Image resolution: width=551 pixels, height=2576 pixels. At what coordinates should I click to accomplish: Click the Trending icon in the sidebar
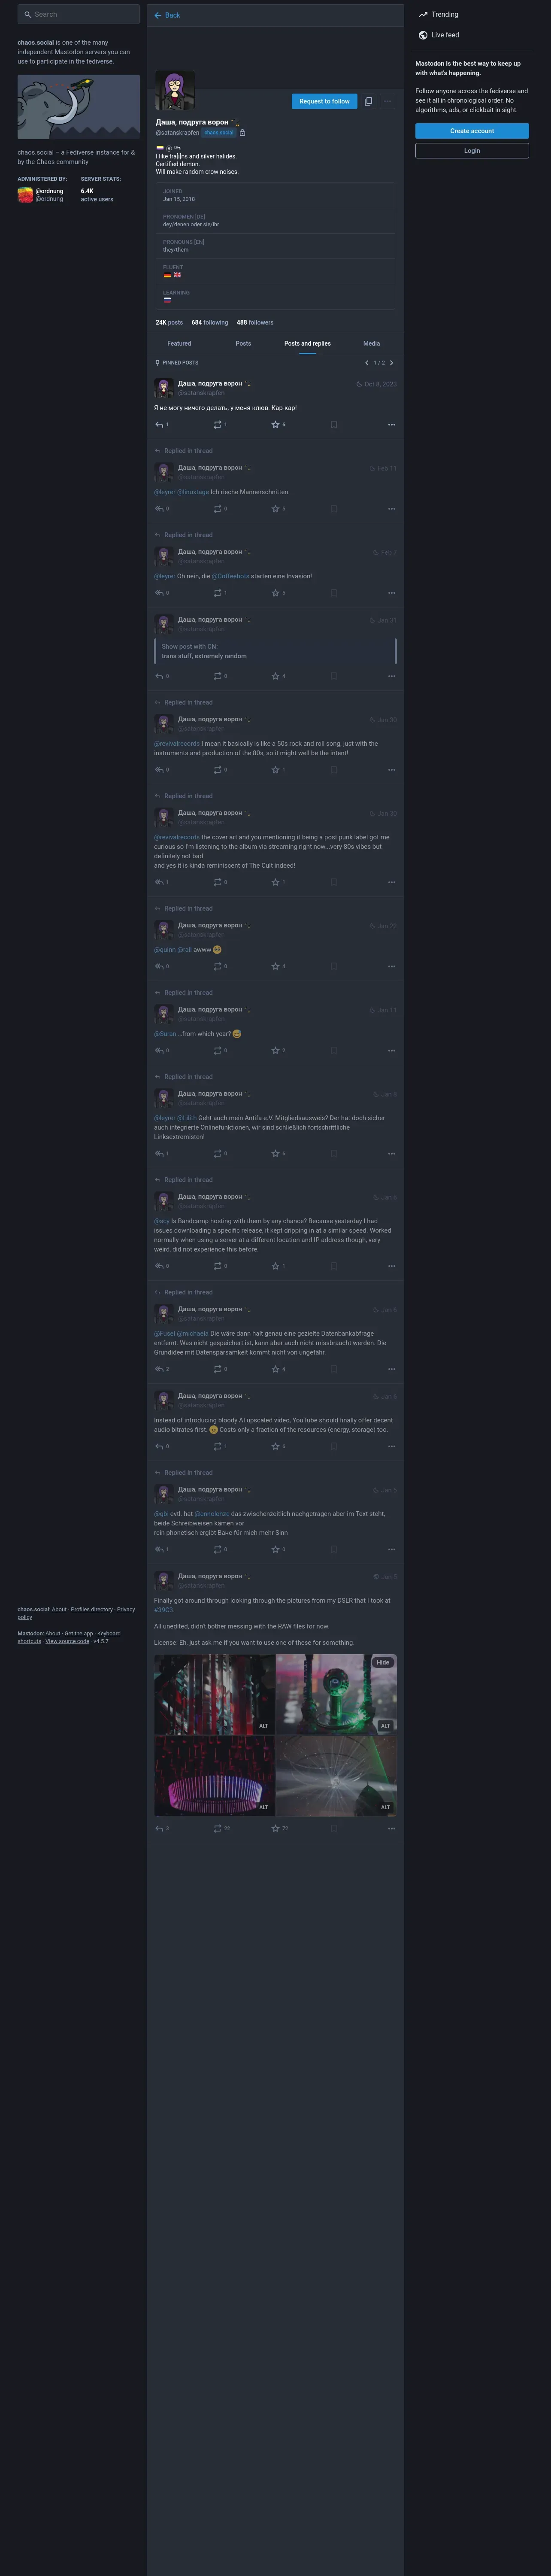point(423,14)
